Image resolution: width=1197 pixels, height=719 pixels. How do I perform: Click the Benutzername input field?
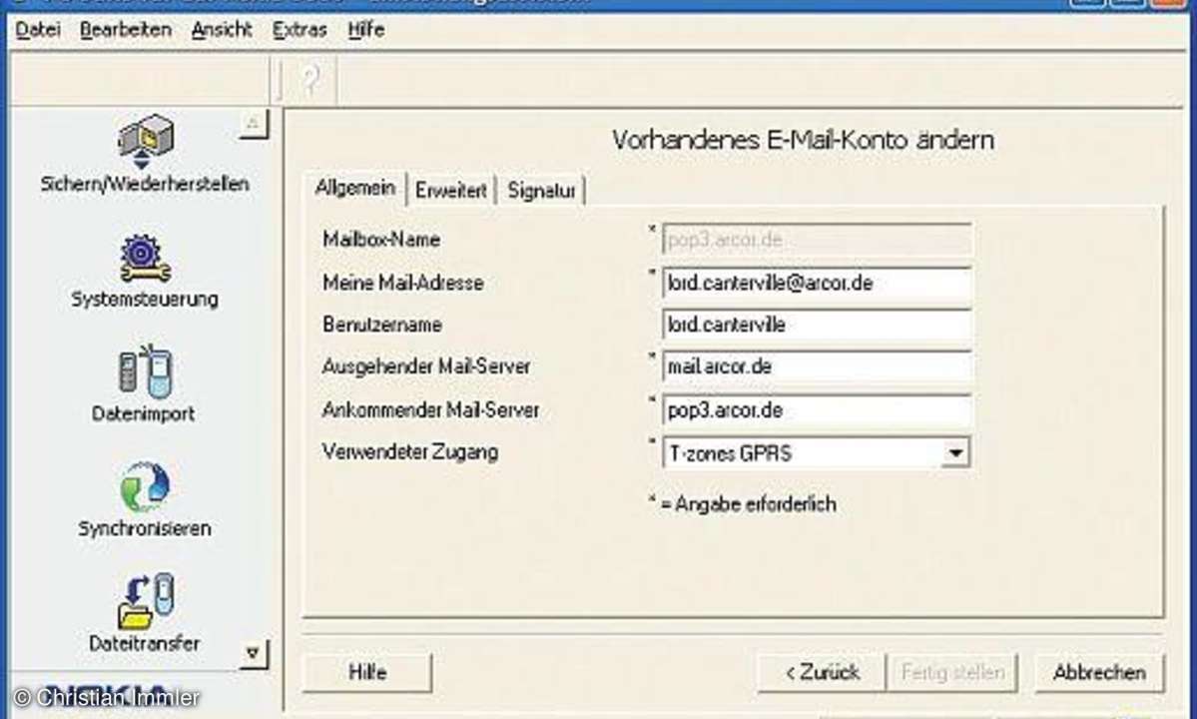click(817, 326)
